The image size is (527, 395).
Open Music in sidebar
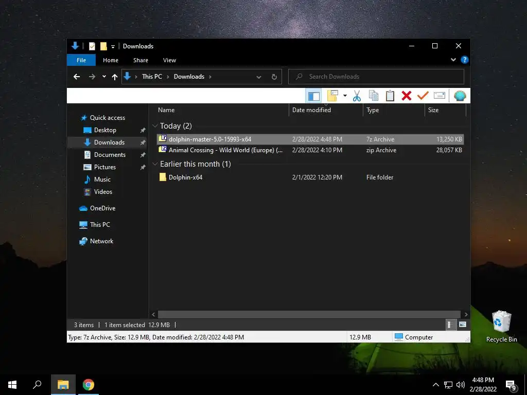[102, 179]
